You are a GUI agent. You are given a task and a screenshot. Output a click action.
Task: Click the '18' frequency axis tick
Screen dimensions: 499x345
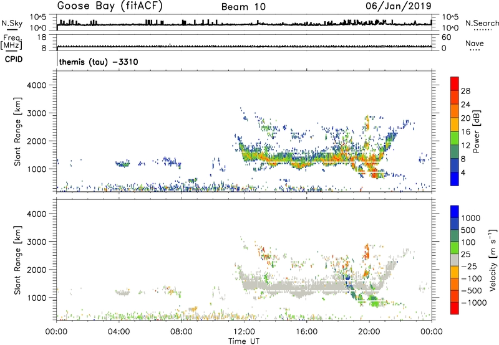coord(42,37)
